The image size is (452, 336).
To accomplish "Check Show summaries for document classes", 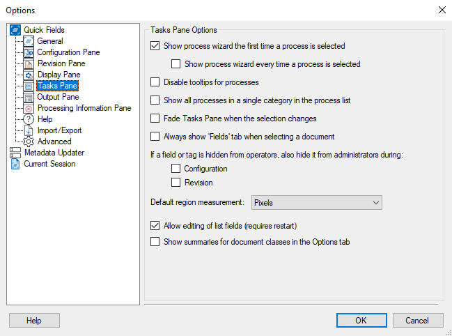I will [x=155, y=242].
